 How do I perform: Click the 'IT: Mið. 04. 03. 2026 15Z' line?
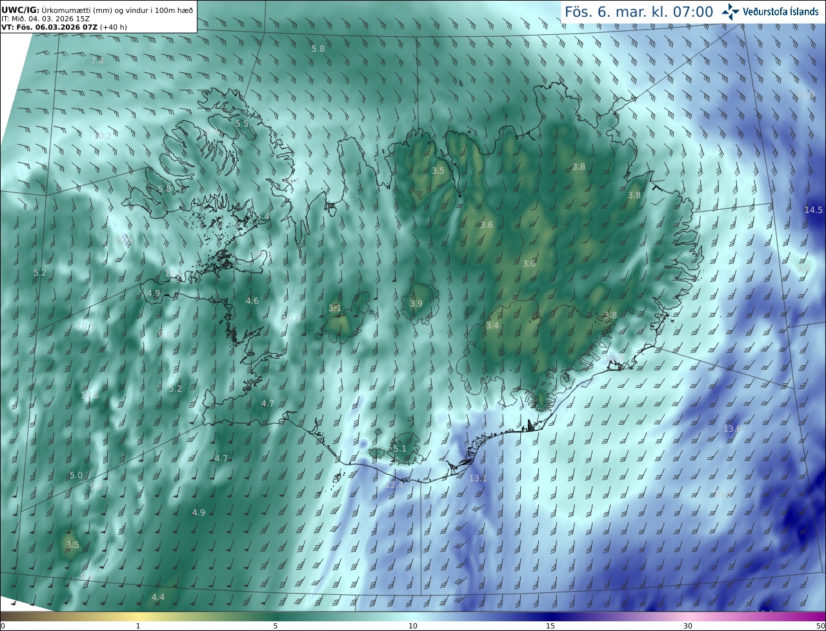pos(45,19)
